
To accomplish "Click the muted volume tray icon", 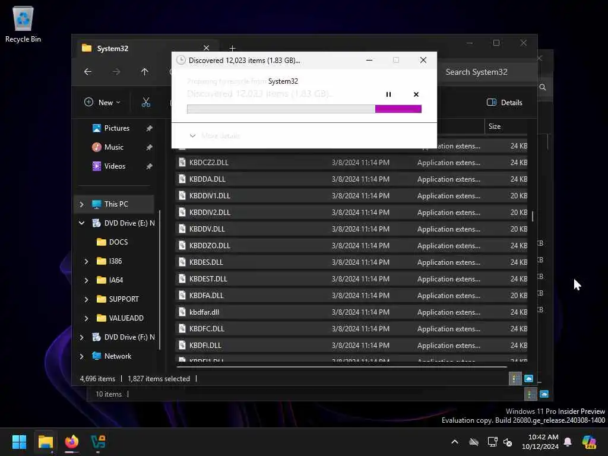I will coord(508,442).
